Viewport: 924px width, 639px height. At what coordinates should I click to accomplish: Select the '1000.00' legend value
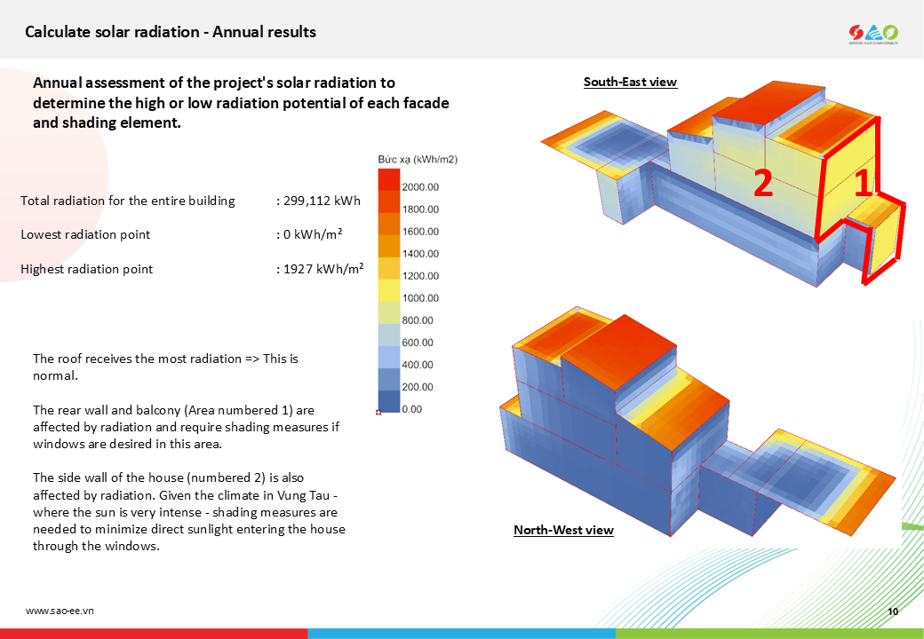[x=420, y=298]
